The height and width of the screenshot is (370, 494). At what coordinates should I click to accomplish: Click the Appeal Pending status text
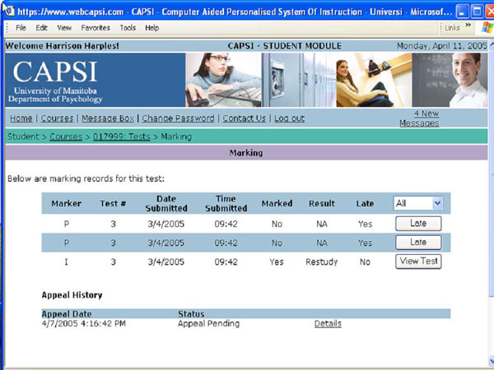pyautogui.click(x=208, y=323)
